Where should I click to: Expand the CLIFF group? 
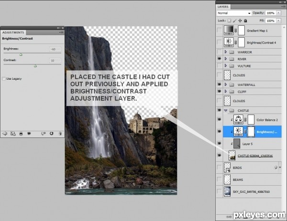coord(226,91)
